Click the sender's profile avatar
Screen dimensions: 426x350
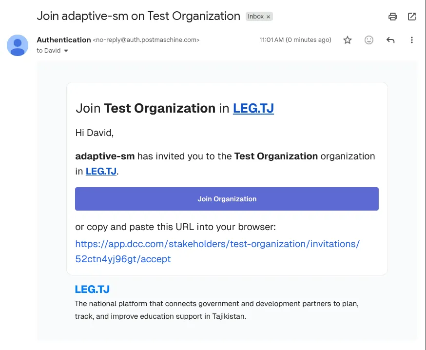coord(18,45)
